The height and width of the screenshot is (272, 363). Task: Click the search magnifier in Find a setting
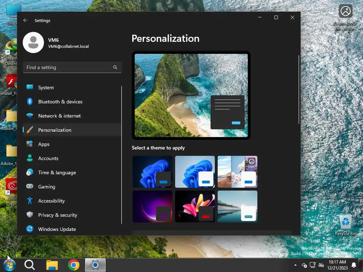[x=115, y=67]
